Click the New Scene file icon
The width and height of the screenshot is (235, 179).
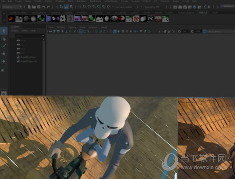coord(29,7)
